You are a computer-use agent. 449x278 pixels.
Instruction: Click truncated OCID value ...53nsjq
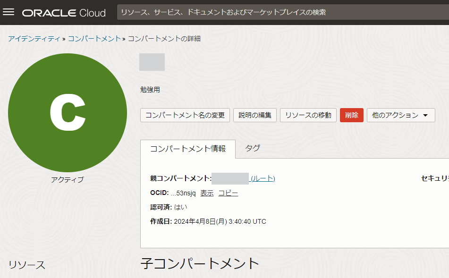pos(183,193)
